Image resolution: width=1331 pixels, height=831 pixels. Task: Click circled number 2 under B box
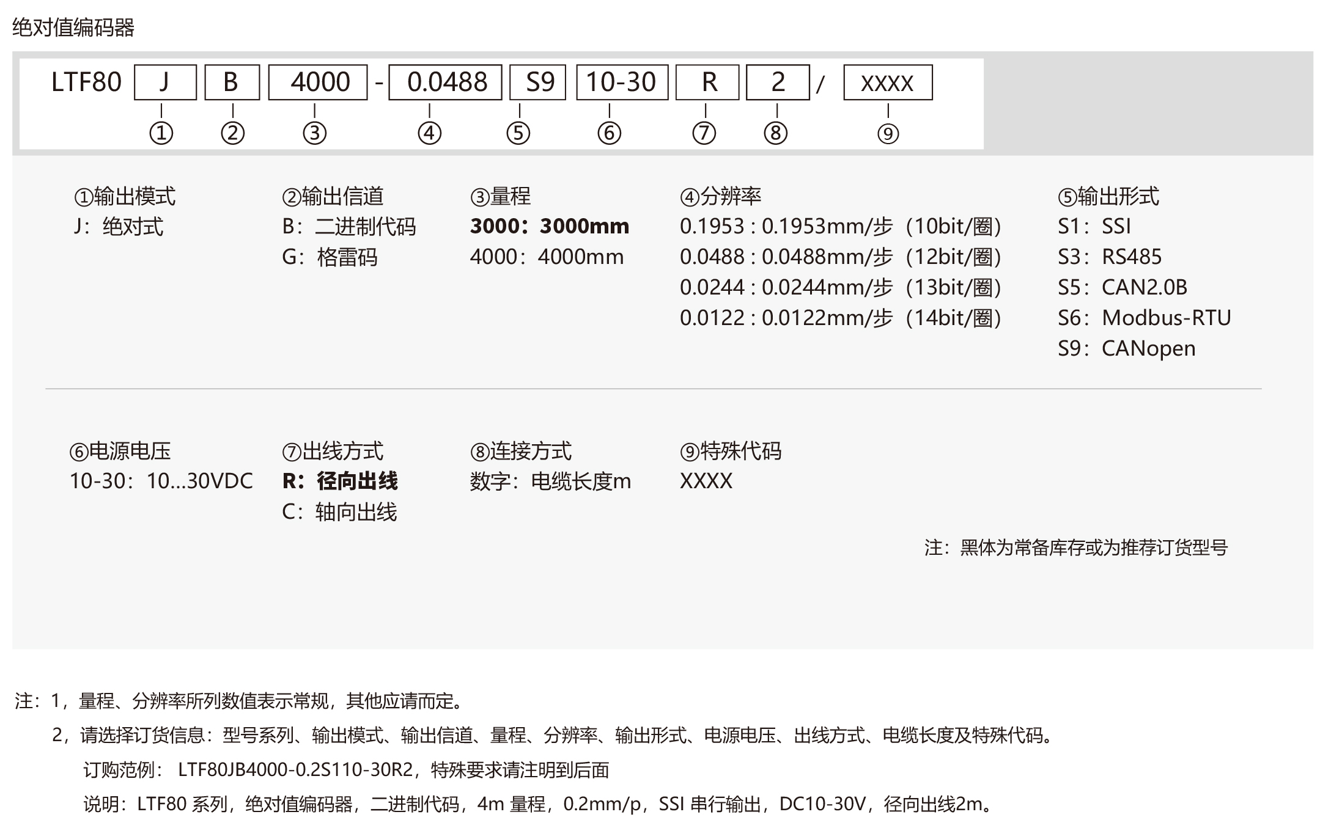point(233,133)
